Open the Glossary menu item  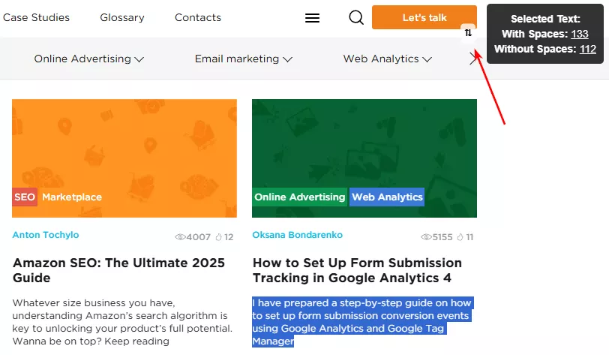122,17
